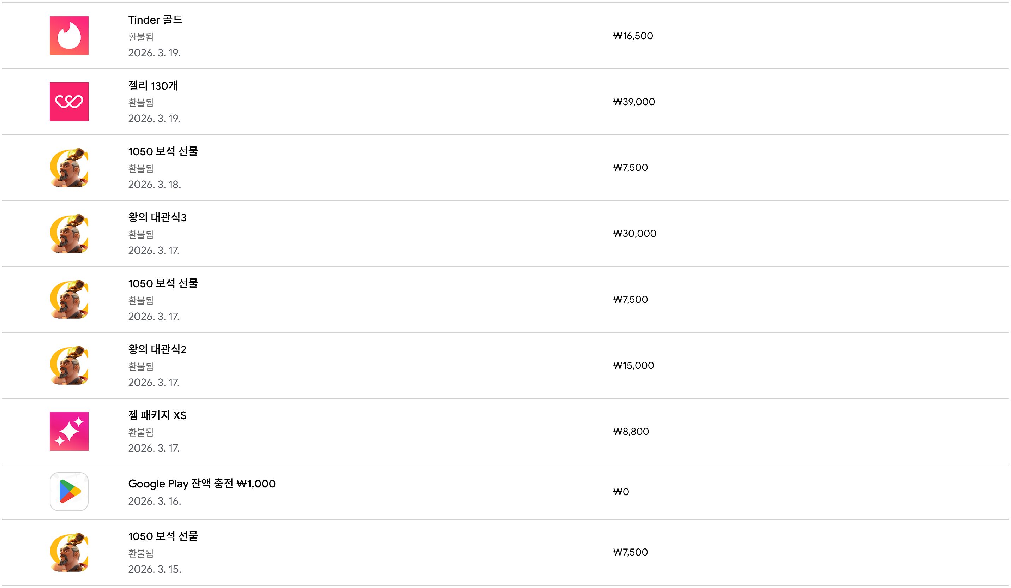Click the Google Play triangle logo icon
This screenshot has height=588, width=1011.
(69, 491)
